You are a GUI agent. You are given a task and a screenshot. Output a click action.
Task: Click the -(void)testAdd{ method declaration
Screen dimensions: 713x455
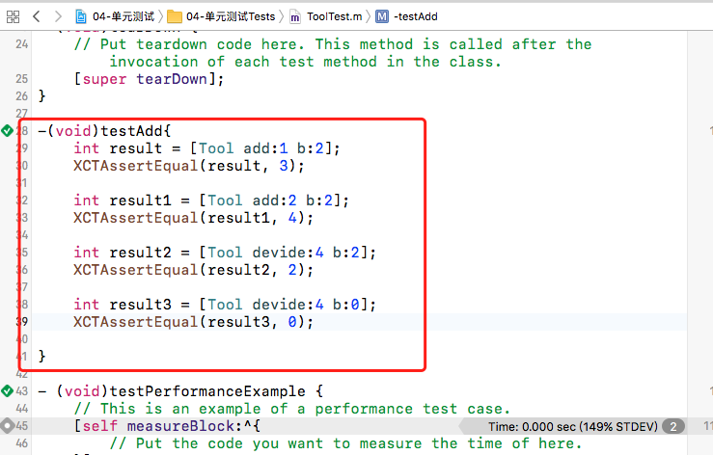click(x=104, y=131)
